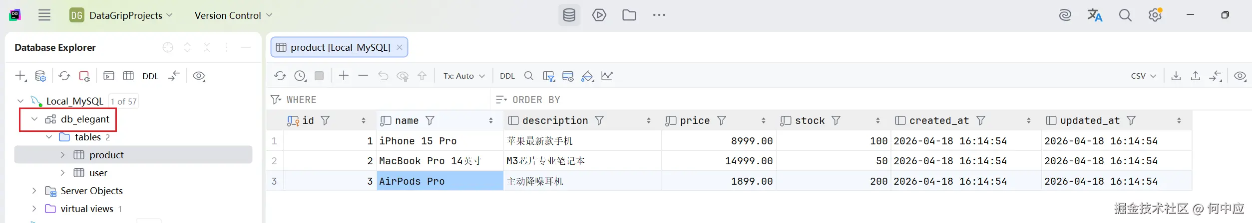
Task: Expand the user table node
Action: [62, 173]
